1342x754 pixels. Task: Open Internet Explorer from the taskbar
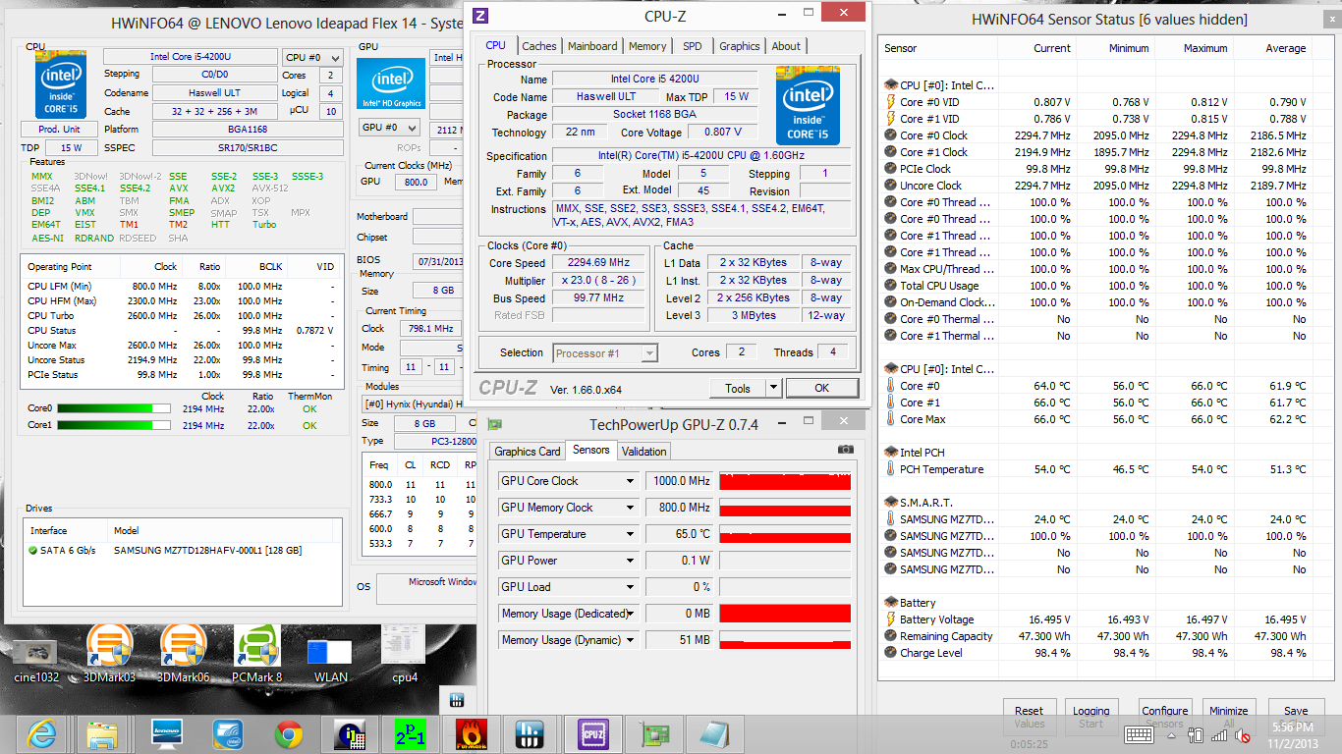pos(43,733)
